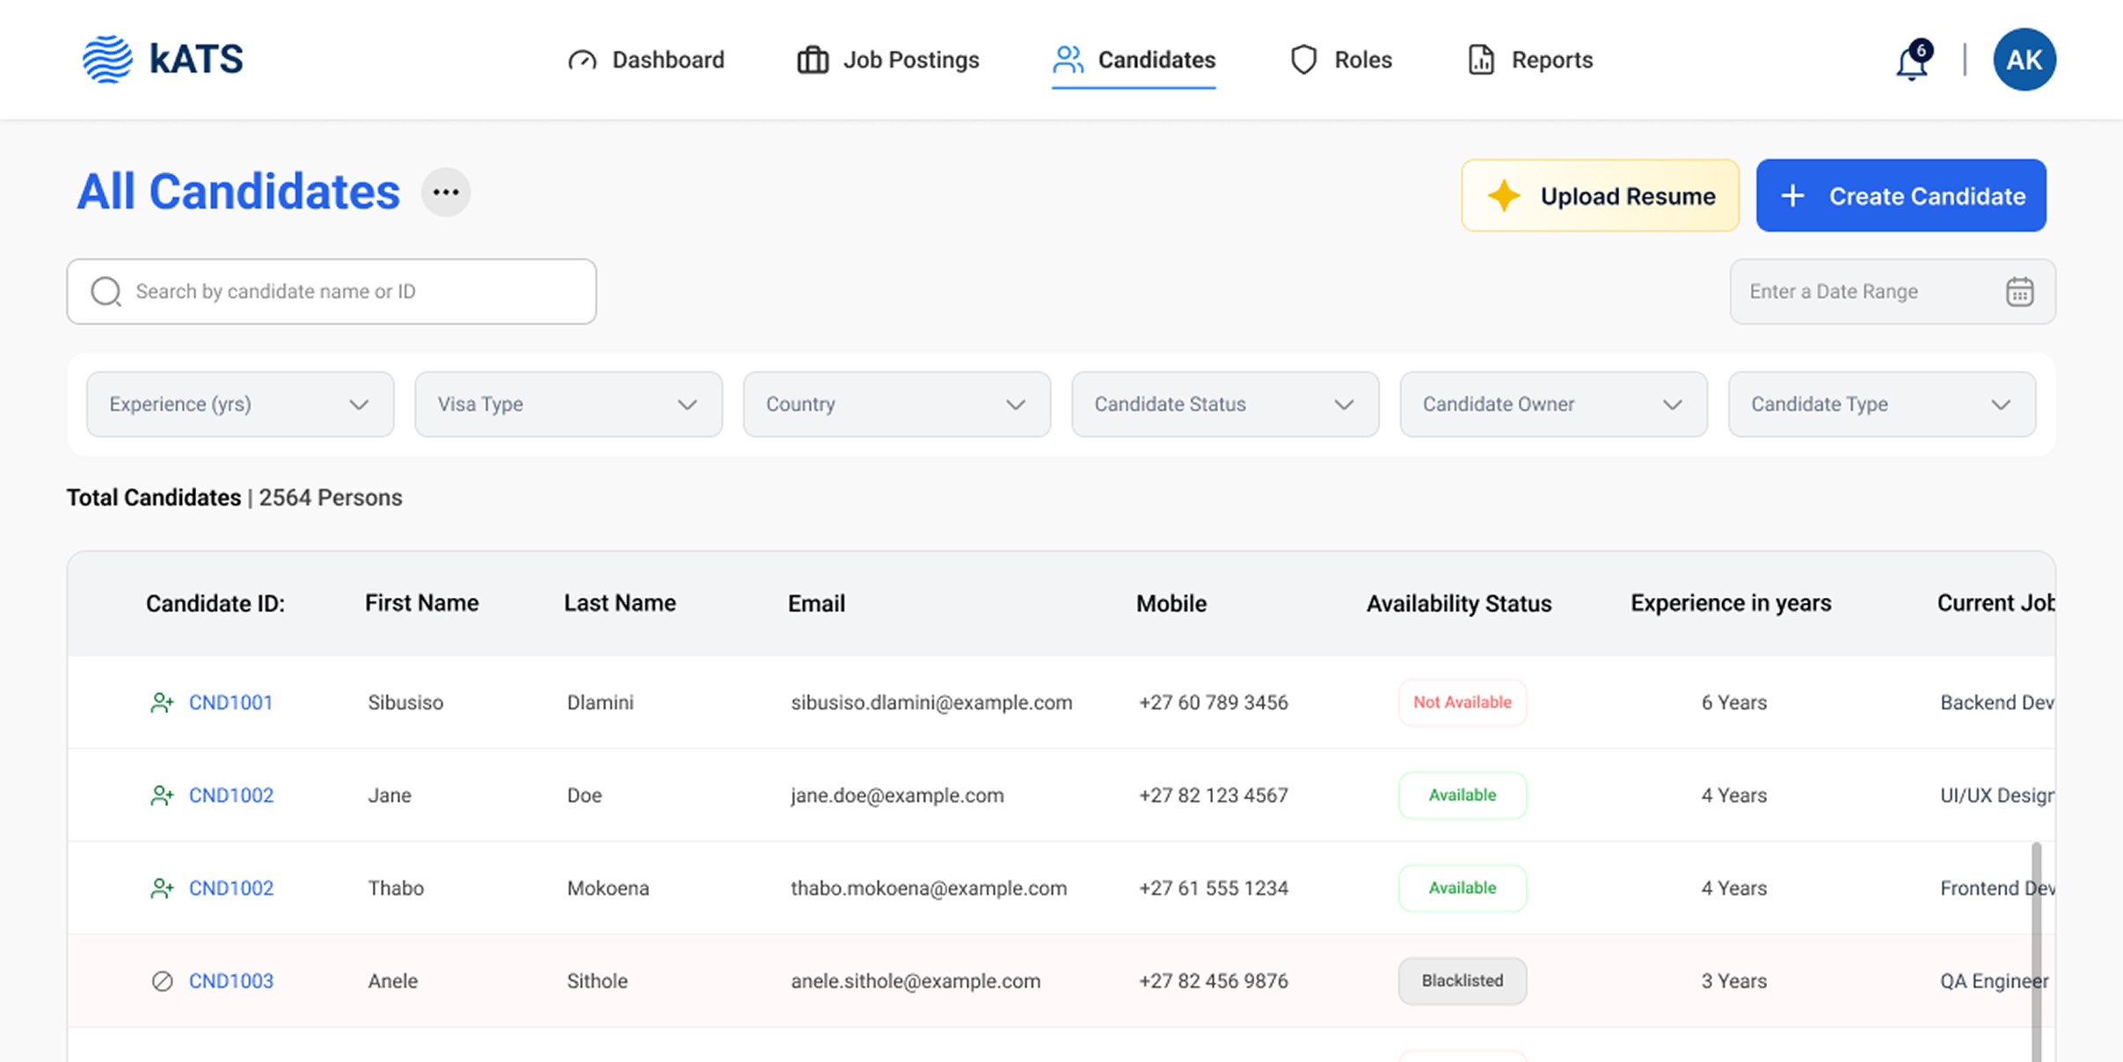This screenshot has width=2123, height=1062.
Task: Click the table's vertical scrollbar
Action: coord(2036,949)
